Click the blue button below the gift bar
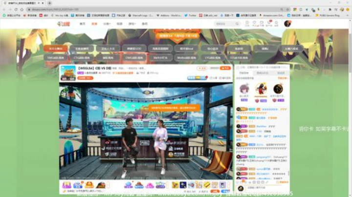 [x=225, y=192]
